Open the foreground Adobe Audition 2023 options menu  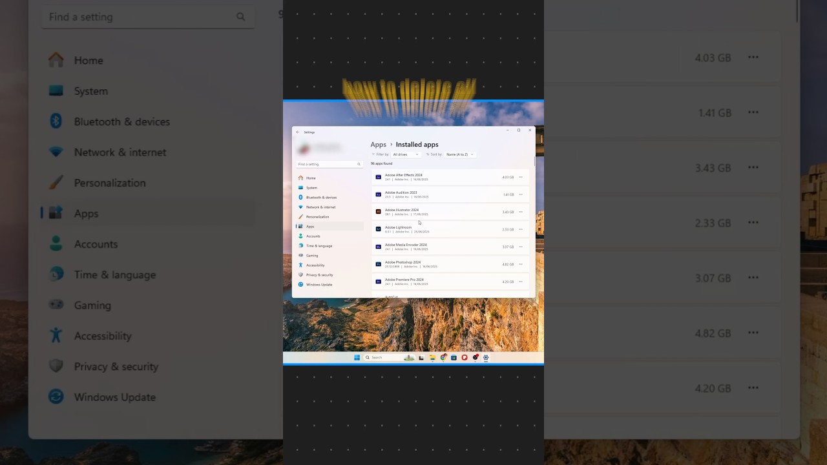[x=521, y=194]
